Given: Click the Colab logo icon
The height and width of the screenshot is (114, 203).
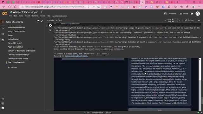Looking at the screenshot, I should coord(4,13).
